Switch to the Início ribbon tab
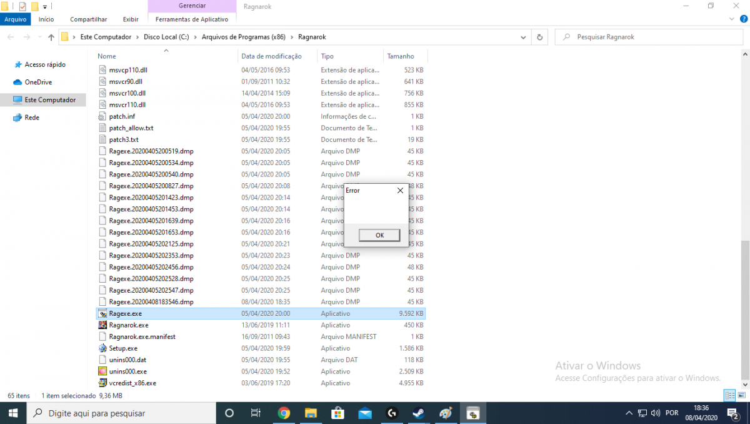This screenshot has height=424, width=750. point(46,19)
